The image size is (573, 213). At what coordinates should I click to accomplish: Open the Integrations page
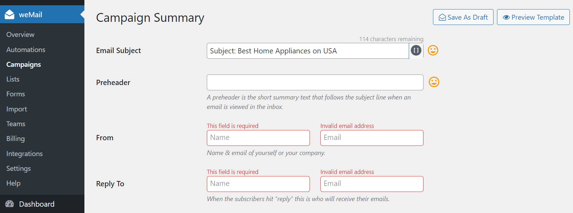click(24, 154)
